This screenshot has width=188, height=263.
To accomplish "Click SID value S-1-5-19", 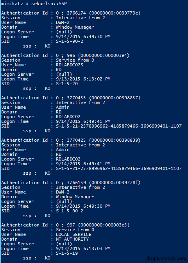I will [x=67, y=253].
